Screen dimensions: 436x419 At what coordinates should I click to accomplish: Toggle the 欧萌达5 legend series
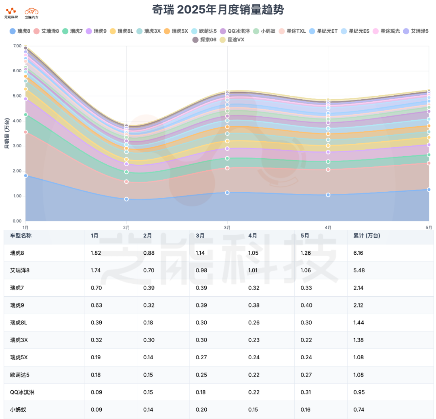click(204, 31)
